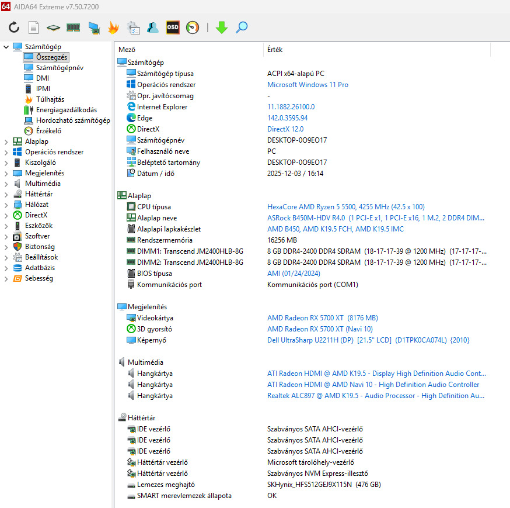Open the memory module toolbar icon
The image size is (510, 508).
pyautogui.click(x=73, y=27)
